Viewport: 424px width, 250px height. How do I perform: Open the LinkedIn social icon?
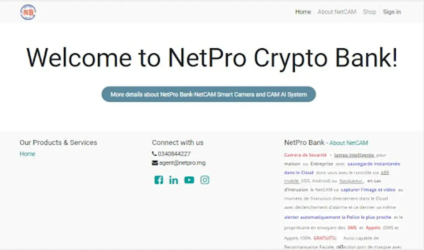(x=174, y=180)
